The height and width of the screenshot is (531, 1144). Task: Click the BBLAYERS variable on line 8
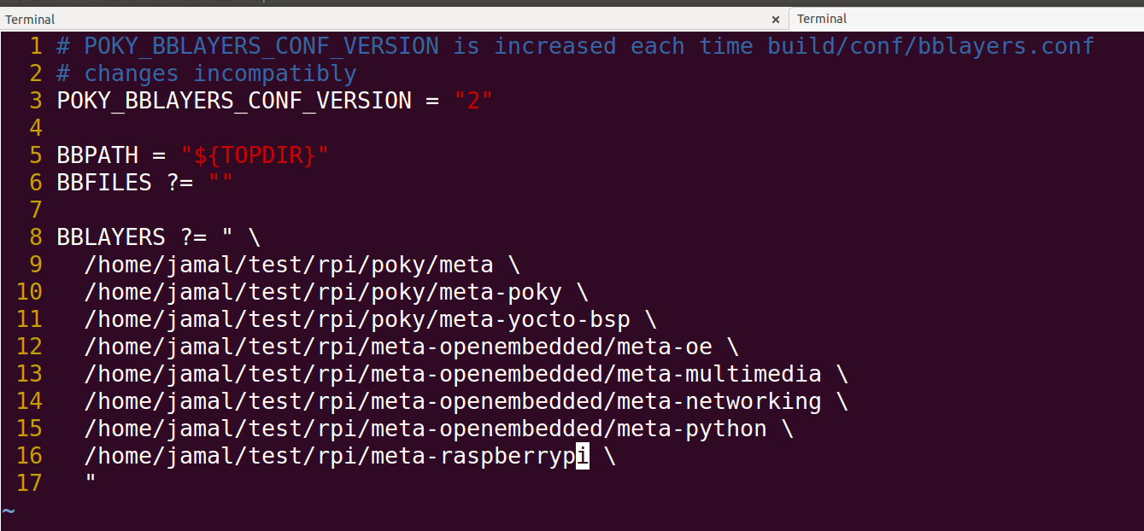[110, 236]
